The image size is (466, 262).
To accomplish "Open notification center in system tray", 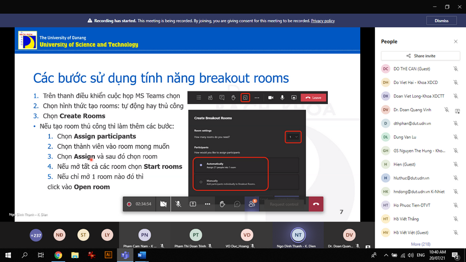I will pyautogui.click(x=456, y=255).
